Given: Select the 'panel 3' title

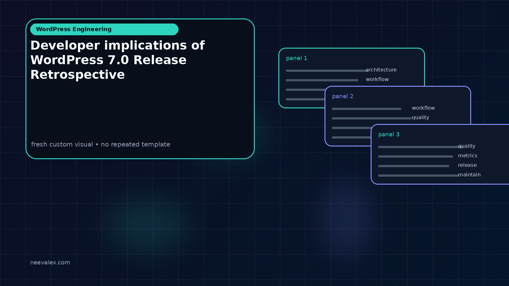Looking at the screenshot, I should (389, 134).
